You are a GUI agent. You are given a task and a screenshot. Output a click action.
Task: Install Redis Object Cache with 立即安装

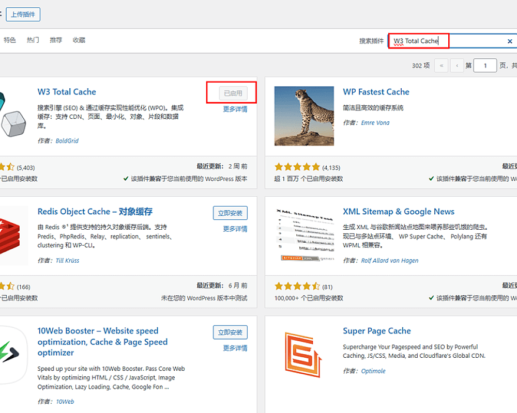[x=230, y=213]
